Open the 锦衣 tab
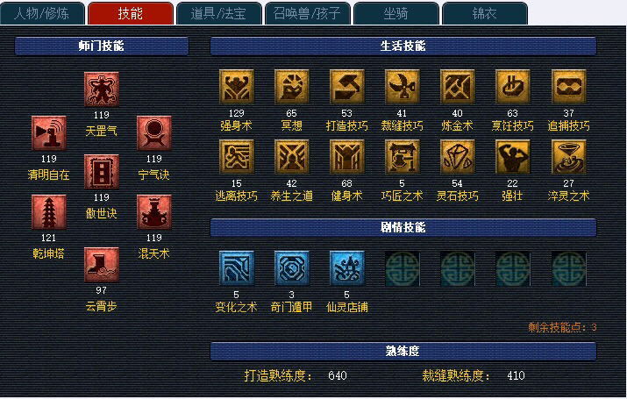The height and width of the screenshot is (399, 627). pyautogui.click(x=485, y=14)
